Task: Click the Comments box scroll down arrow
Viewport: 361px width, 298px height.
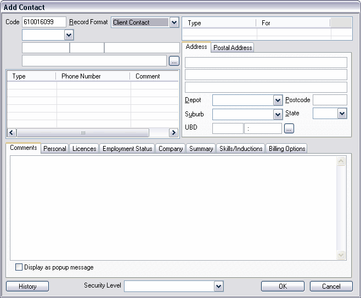Action: pos(341,255)
